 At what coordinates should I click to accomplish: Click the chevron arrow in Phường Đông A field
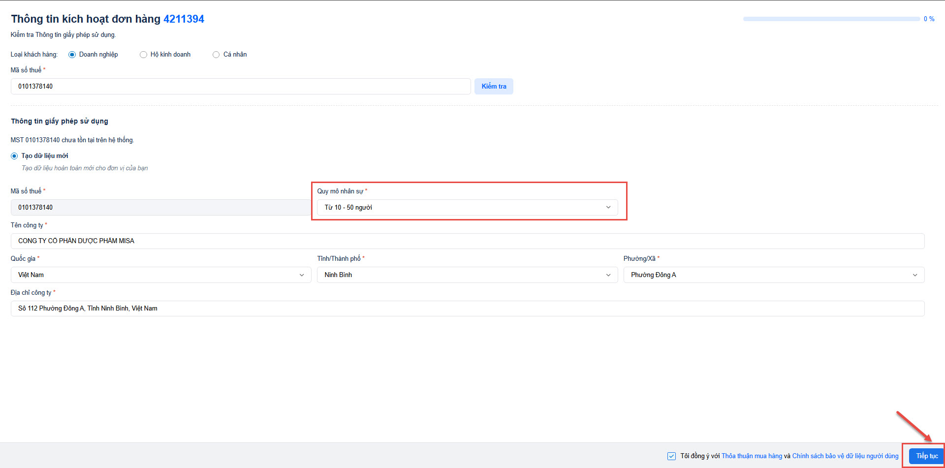pos(915,275)
